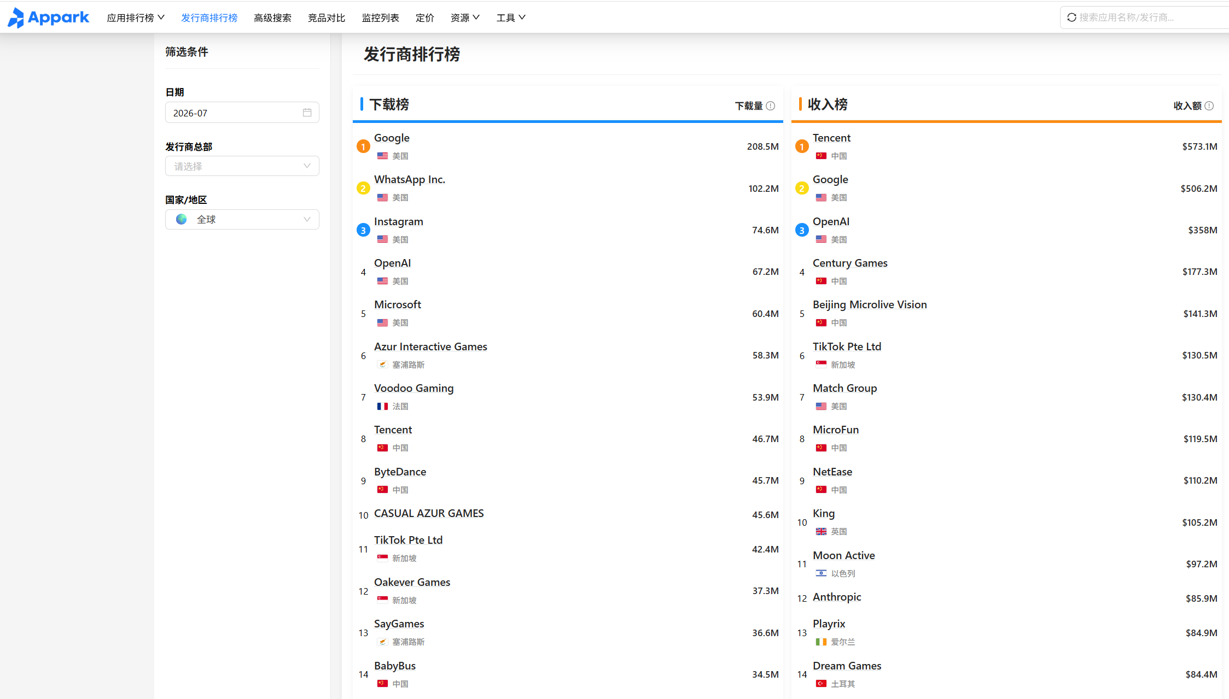Open 竞品对比 in the navigation bar

327,17
